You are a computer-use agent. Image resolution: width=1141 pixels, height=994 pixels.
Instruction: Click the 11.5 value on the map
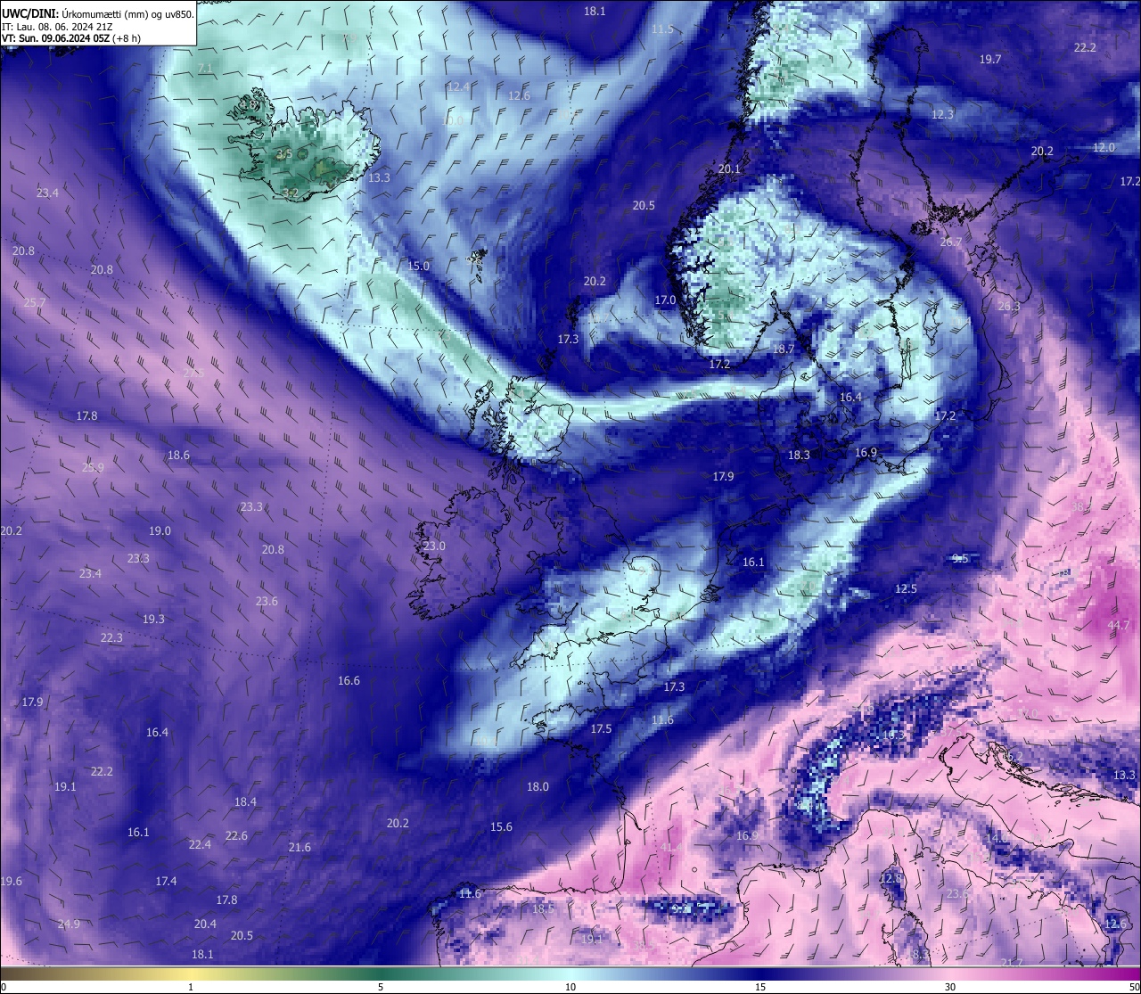(662, 29)
